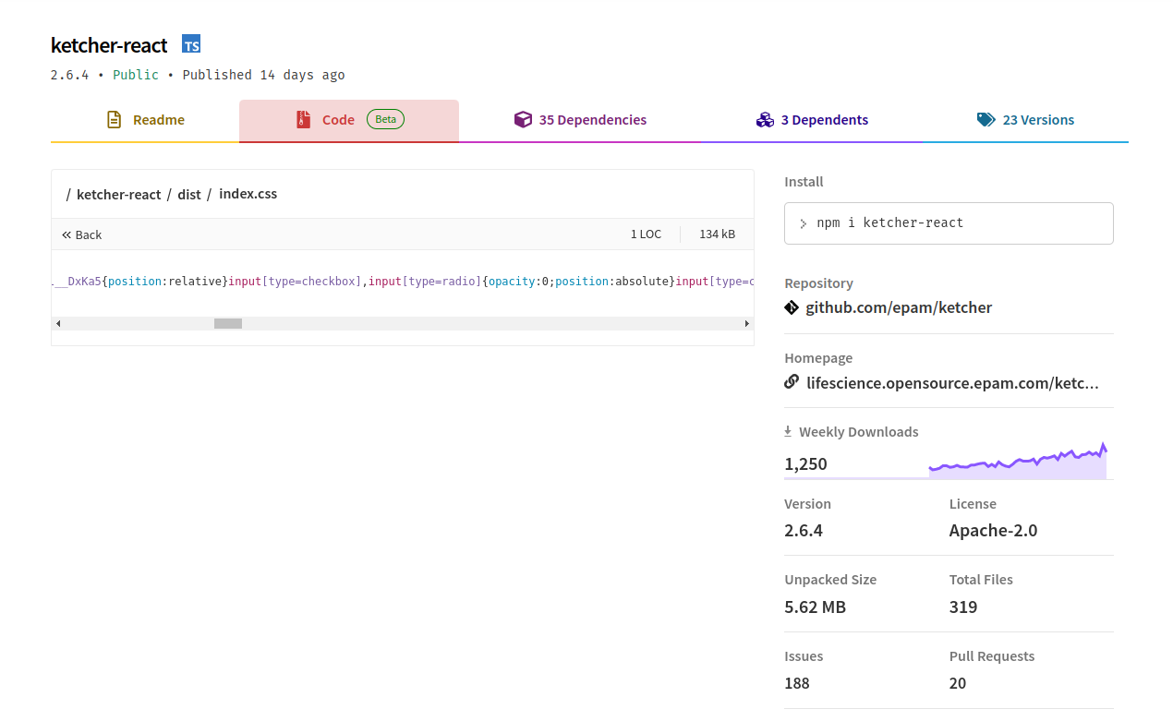Follow the lifescience.opensource.epam.com homepage link
The height and width of the screenshot is (721, 1173).
[x=952, y=382]
